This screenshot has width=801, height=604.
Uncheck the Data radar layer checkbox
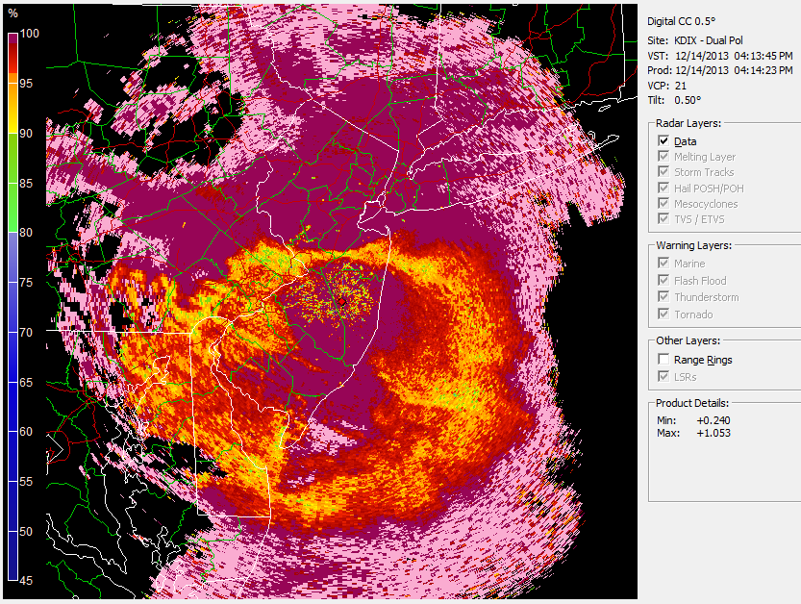663,141
